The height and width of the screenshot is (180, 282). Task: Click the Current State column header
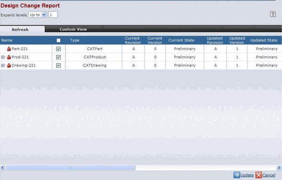[181, 40]
